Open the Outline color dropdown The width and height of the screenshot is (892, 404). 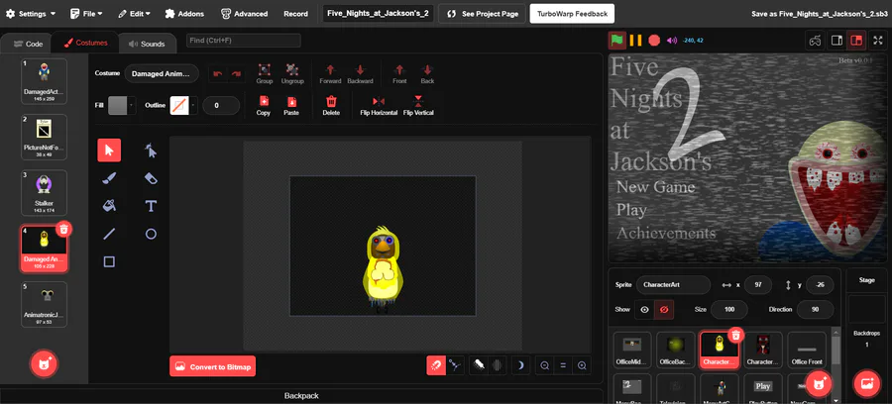click(193, 105)
